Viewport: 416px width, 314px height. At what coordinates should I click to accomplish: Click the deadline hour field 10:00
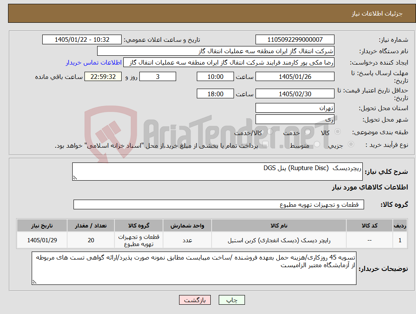click(x=215, y=77)
